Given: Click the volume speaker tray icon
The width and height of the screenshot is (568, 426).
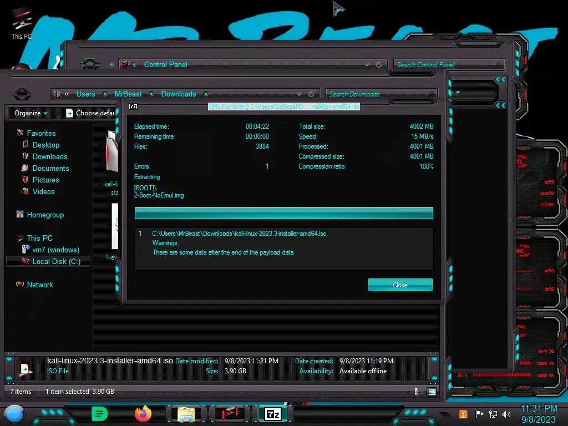Looking at the screenshot, I should [x=506, y=414].
